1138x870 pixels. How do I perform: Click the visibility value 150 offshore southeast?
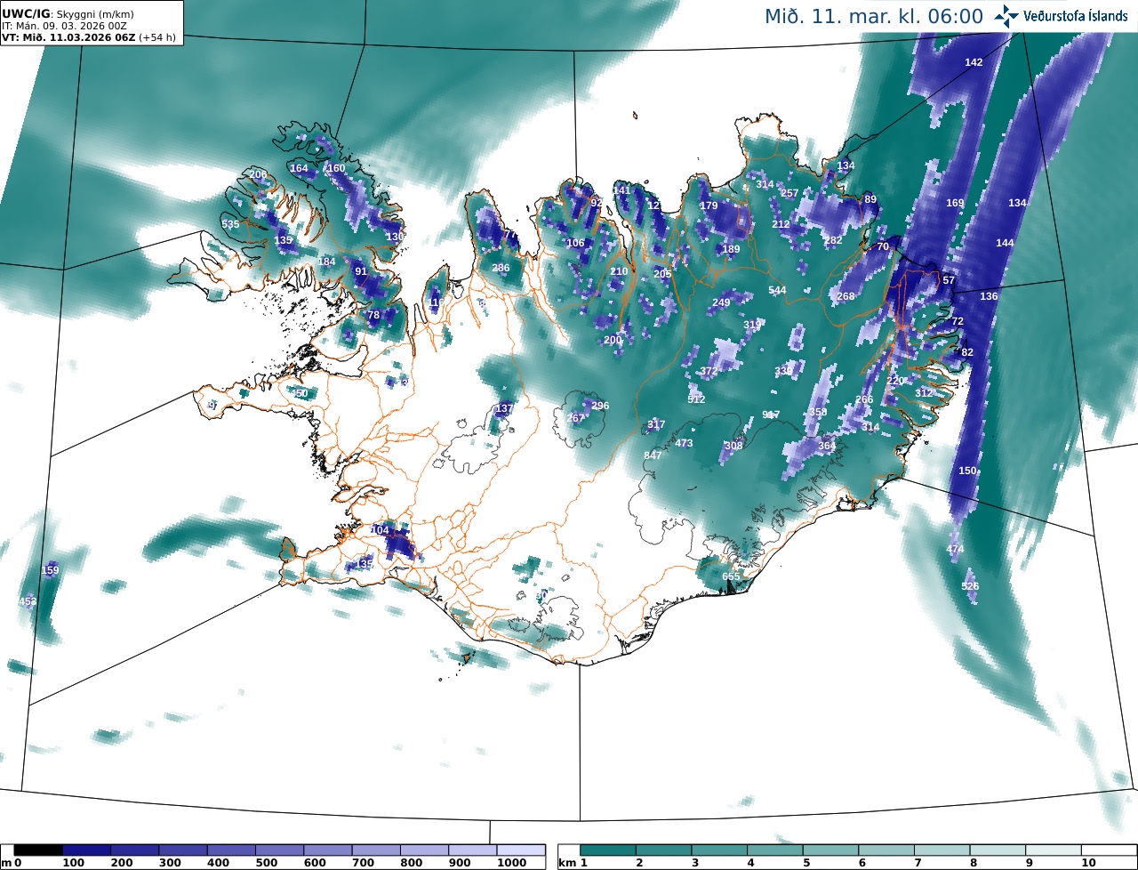click(967, 471)
